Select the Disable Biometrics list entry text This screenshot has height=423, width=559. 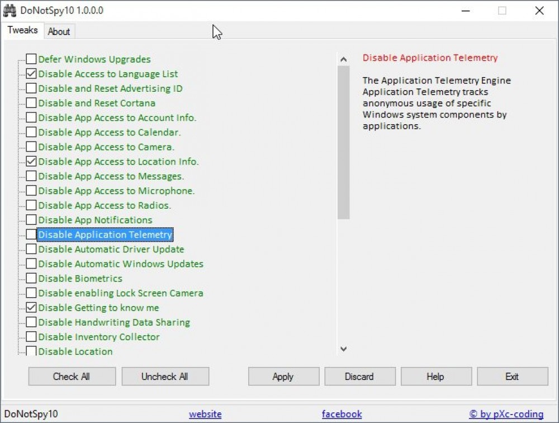pyautogui.click(x=80, y=279)
